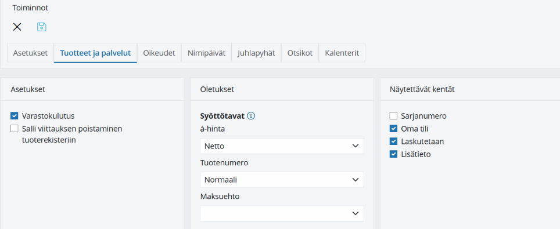
Task: Click the Syöttötavat label
Action: point(222,116)
